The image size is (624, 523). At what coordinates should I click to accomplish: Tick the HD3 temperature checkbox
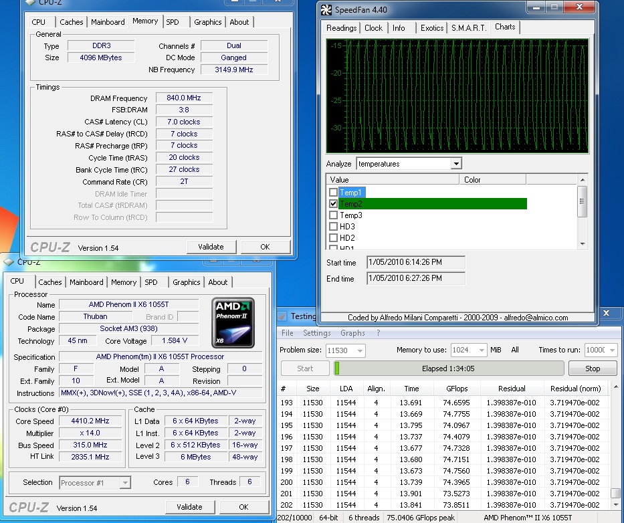334,227
